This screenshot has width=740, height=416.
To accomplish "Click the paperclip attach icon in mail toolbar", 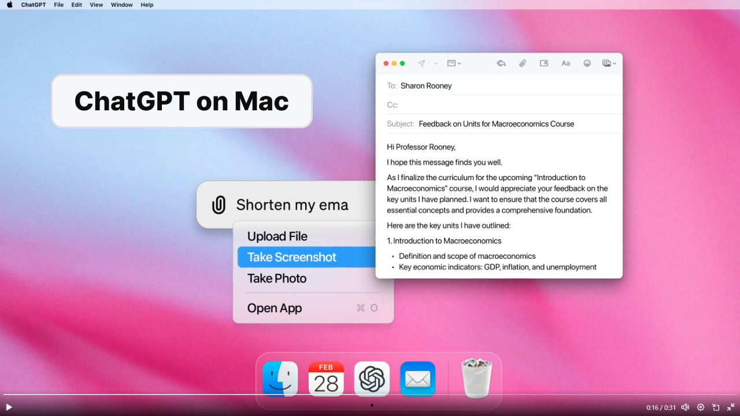I will (x=523, y=64).
